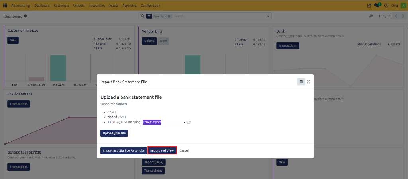Open external link for KNAB Import mapping

[189, 122]
